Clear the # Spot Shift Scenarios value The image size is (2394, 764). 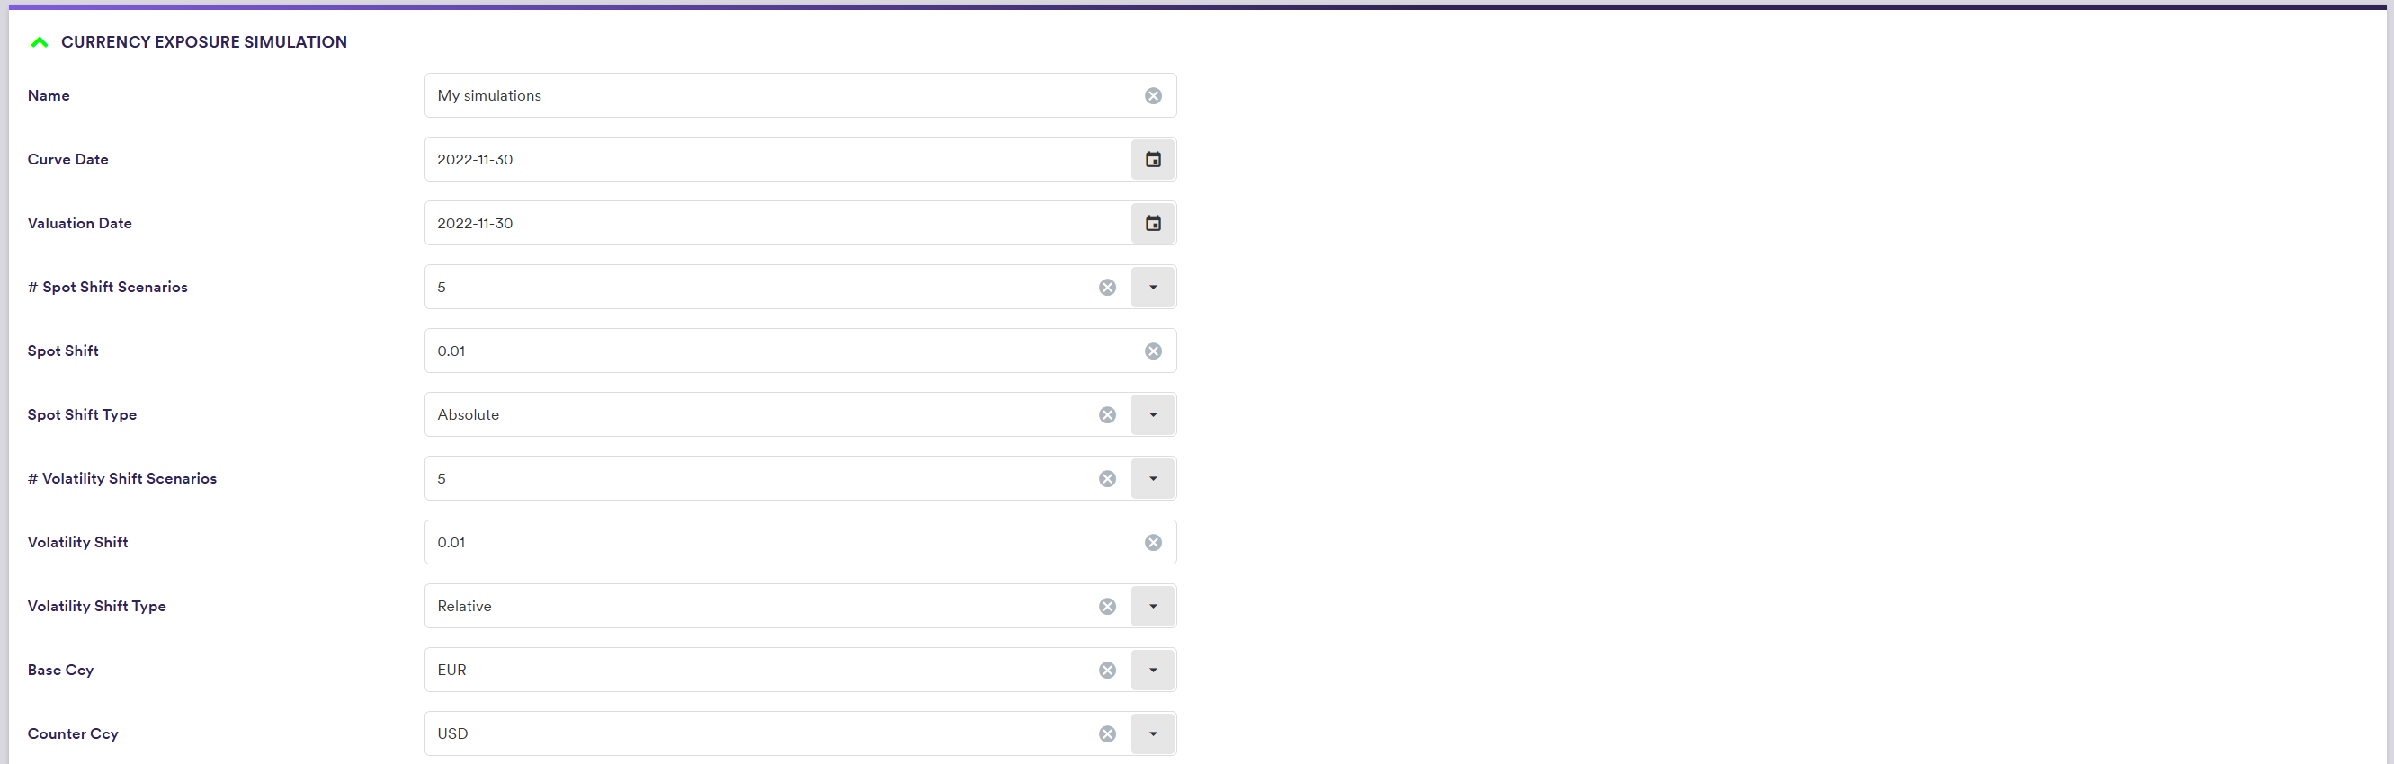[x=1107, y=288]
